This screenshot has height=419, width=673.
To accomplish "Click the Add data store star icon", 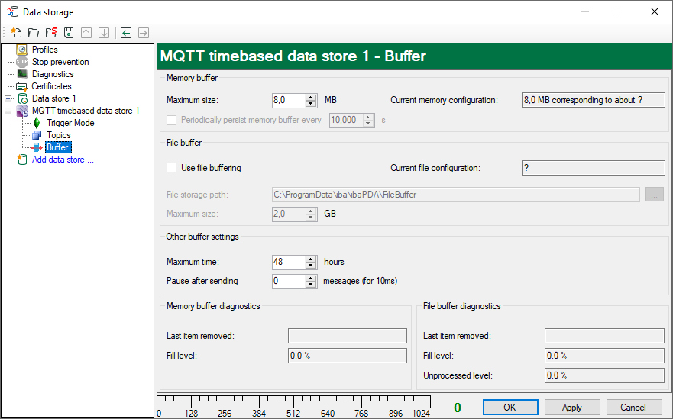I will [22, 160].
